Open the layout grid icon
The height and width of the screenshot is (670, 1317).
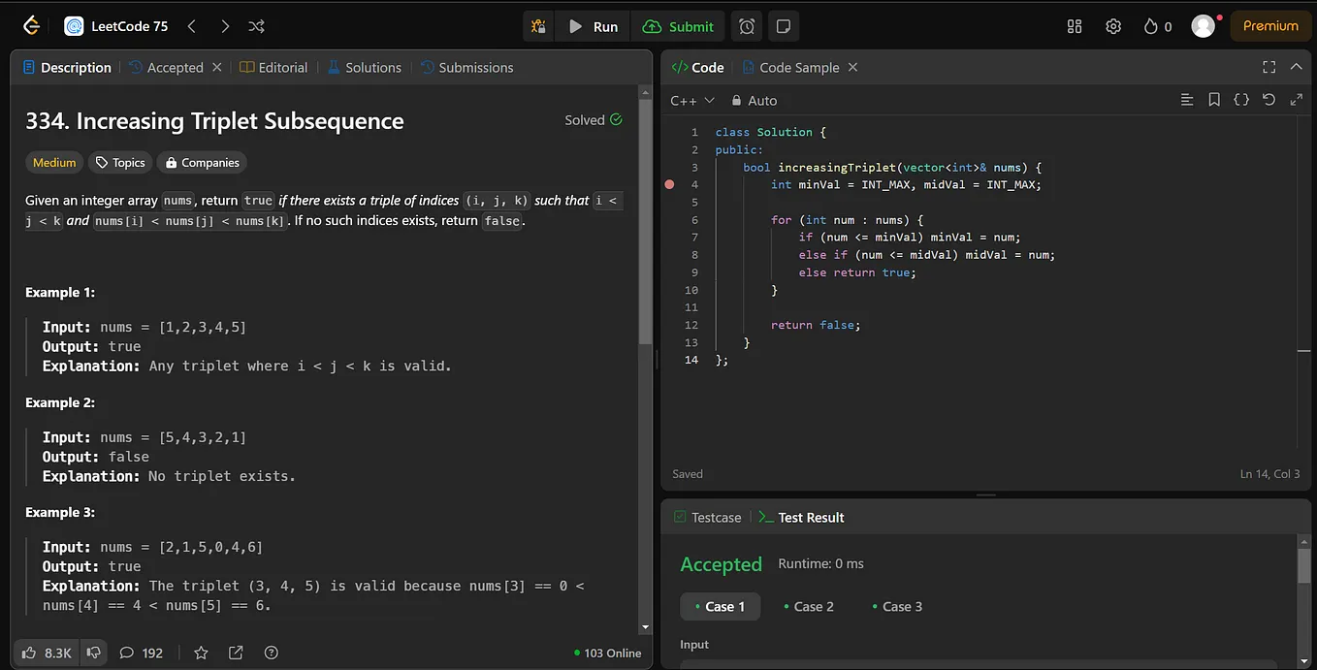coord(1074,26)
